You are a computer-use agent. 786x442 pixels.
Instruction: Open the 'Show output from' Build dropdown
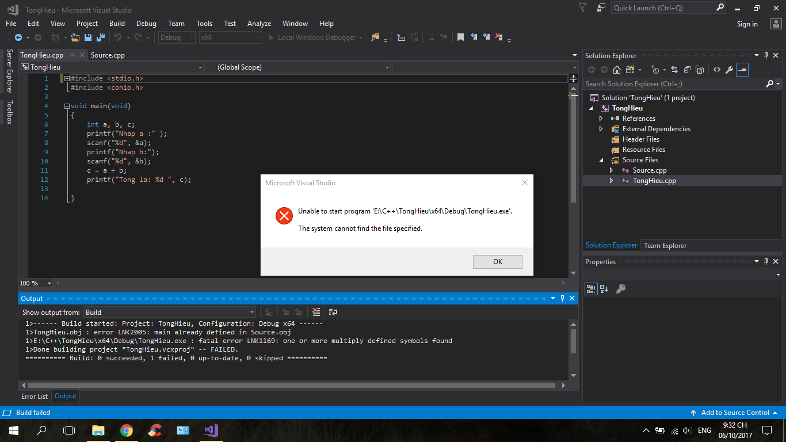(x=170, y=312)
